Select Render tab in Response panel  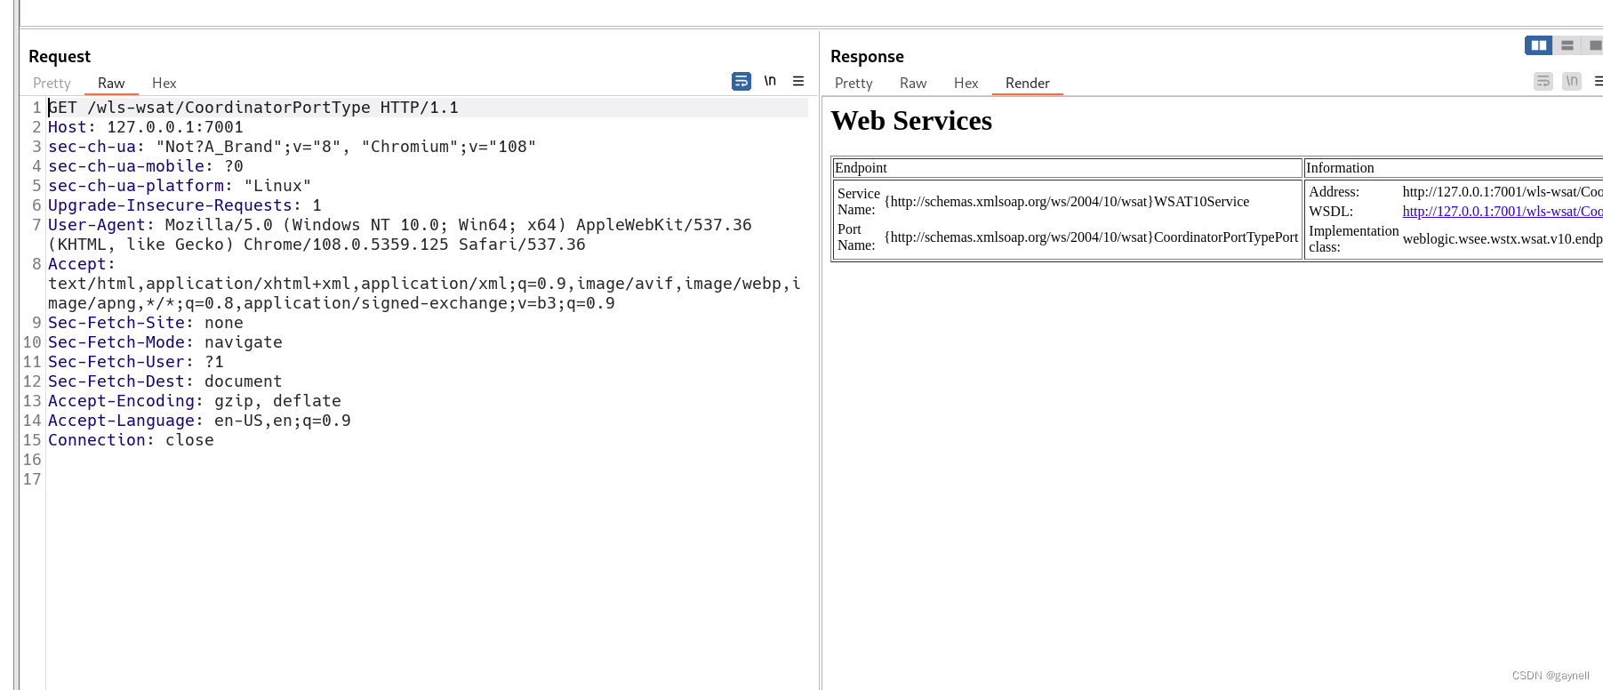pyautogui.click(x=1028, y=83)
